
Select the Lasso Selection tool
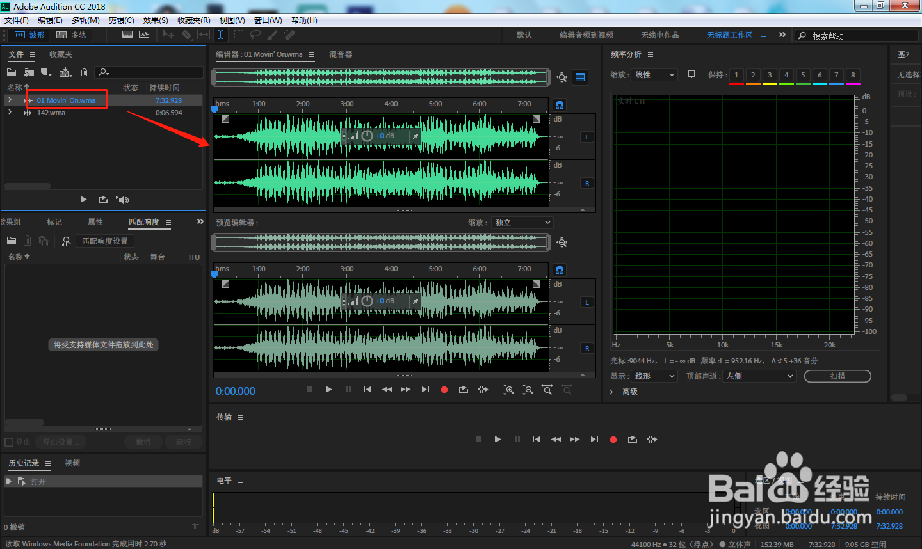[x=255, y=35]
